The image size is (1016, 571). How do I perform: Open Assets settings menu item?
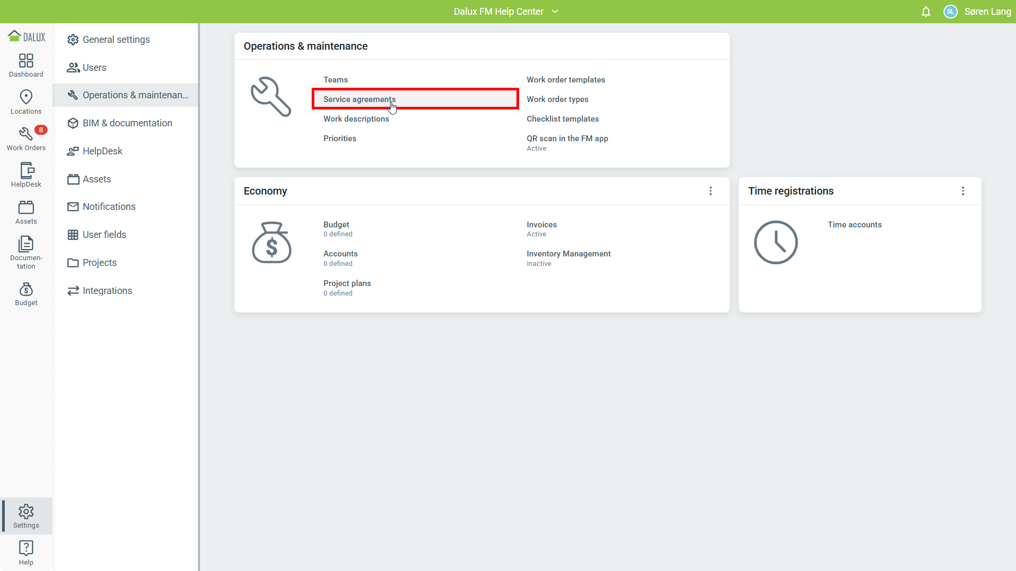click(126, 179)
